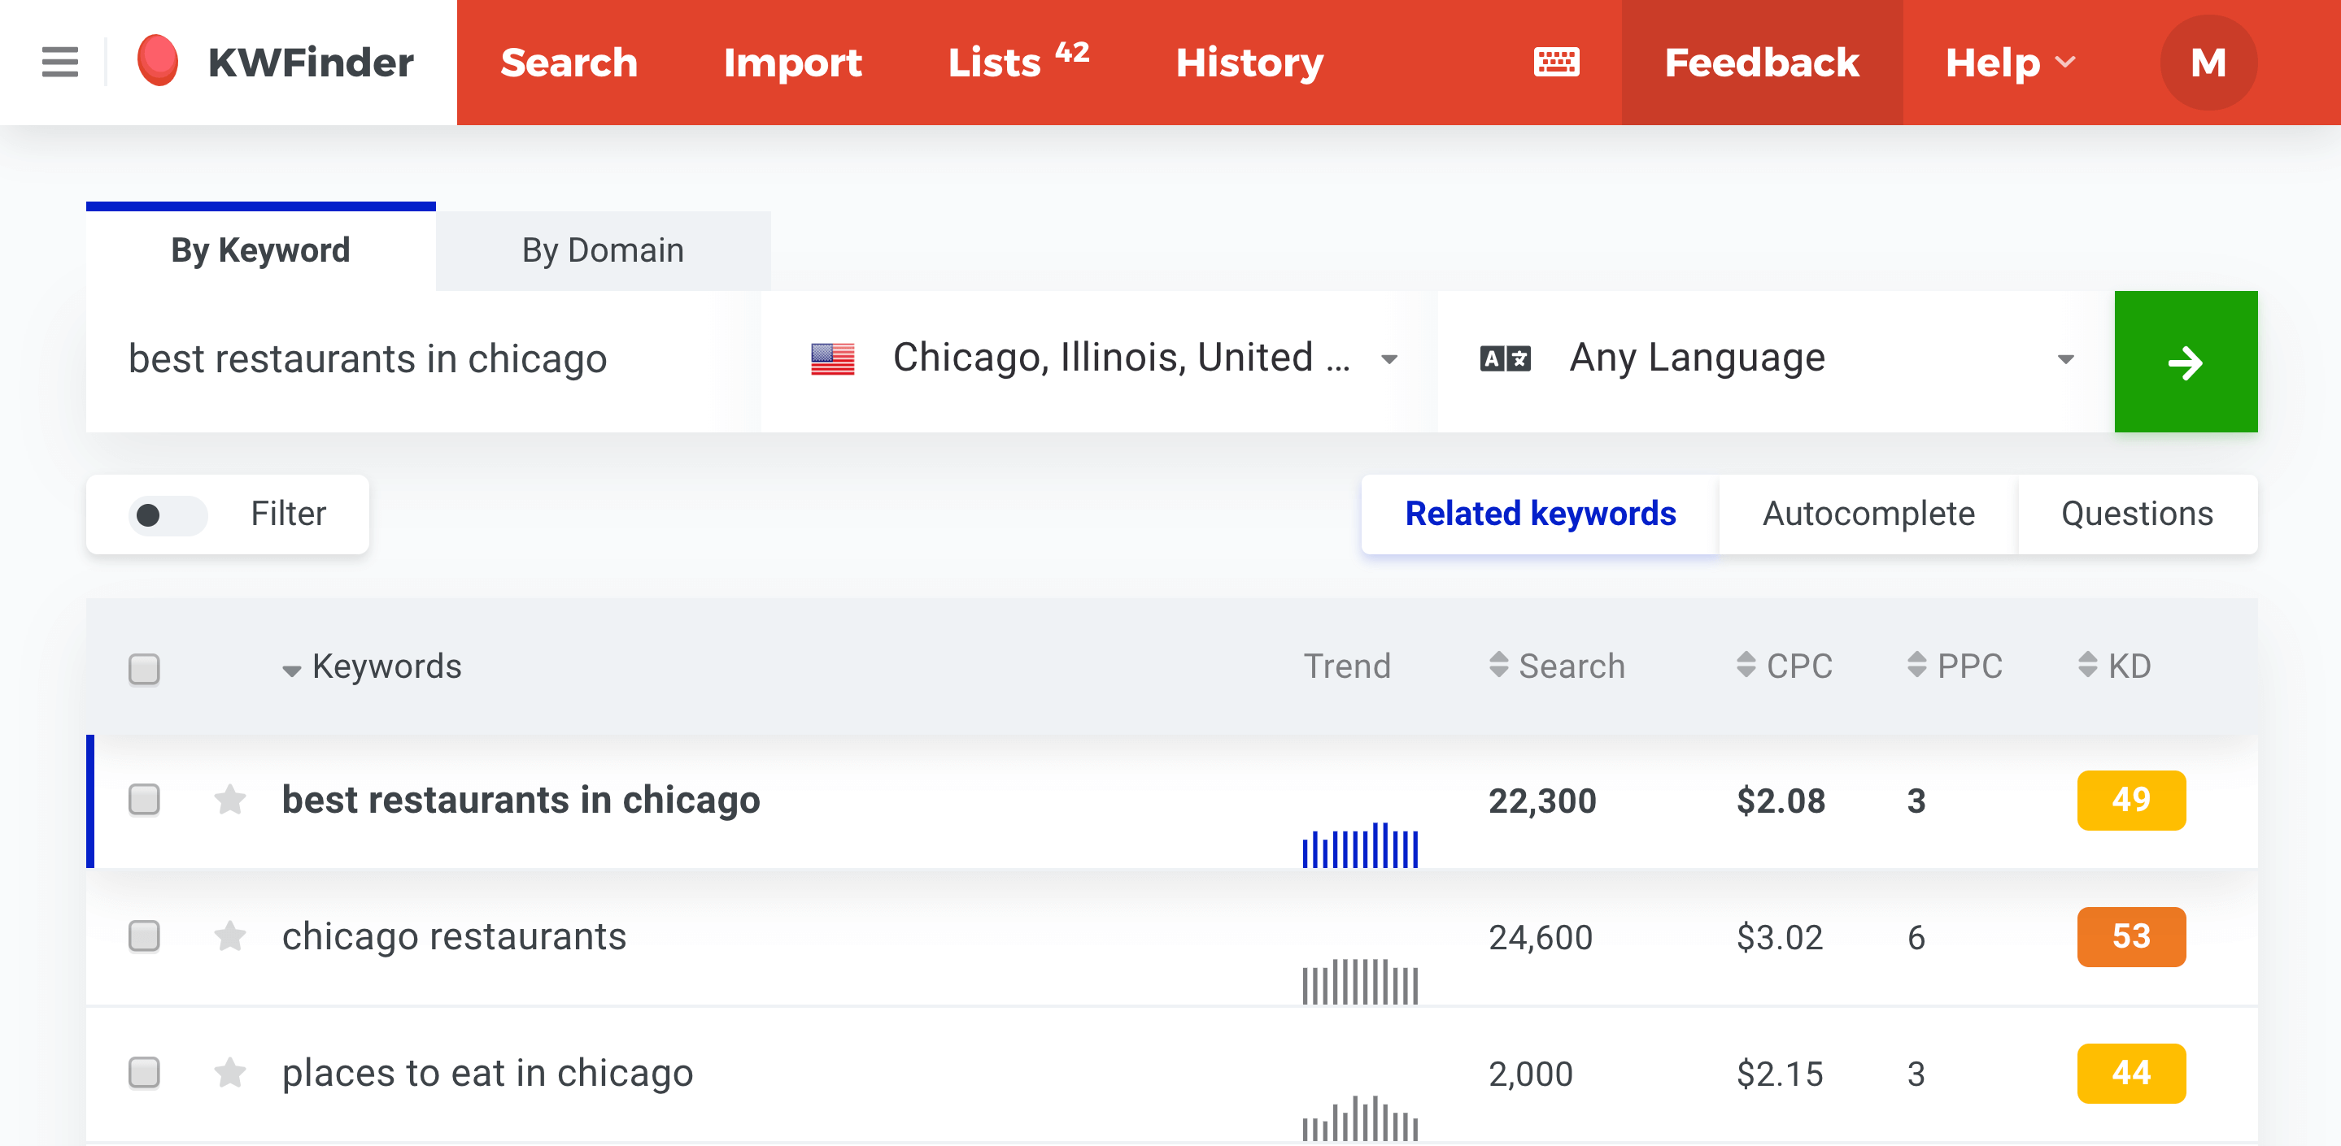Select the Autocomplete tab
The image size is (2341, 1146).
(x=1868, y=514)
